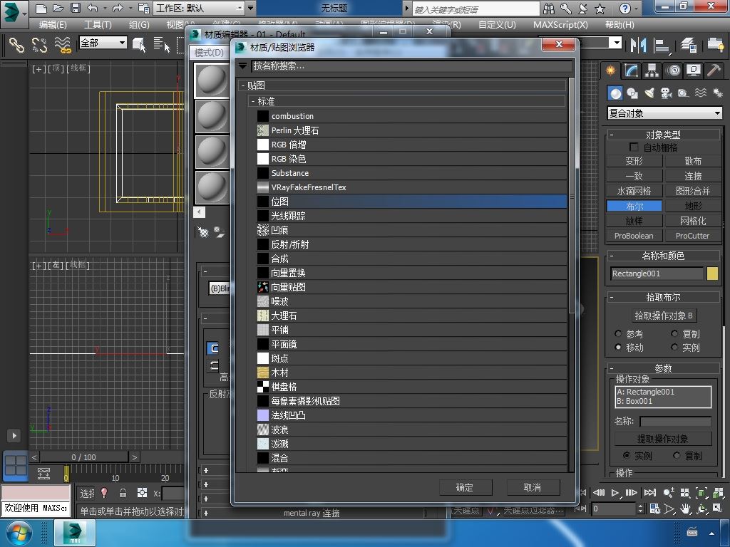
Task: Select the 复制 radio under 拾取操作对象 B
Action: tap(674, 333)
